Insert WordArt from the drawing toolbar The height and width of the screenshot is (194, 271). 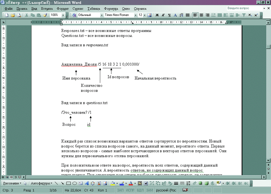click(x=86, y=183)
